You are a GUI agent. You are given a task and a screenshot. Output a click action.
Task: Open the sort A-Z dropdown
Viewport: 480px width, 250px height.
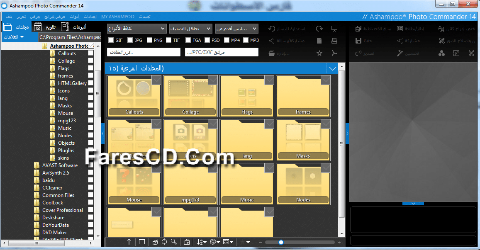(x=201, y=242)
